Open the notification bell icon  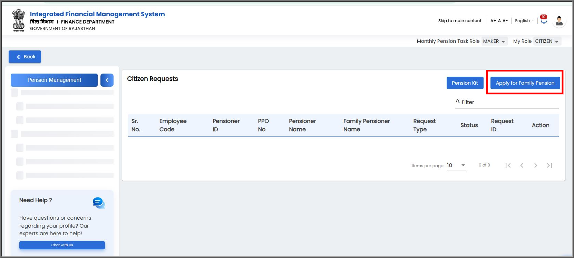click(x=544, y=20)
